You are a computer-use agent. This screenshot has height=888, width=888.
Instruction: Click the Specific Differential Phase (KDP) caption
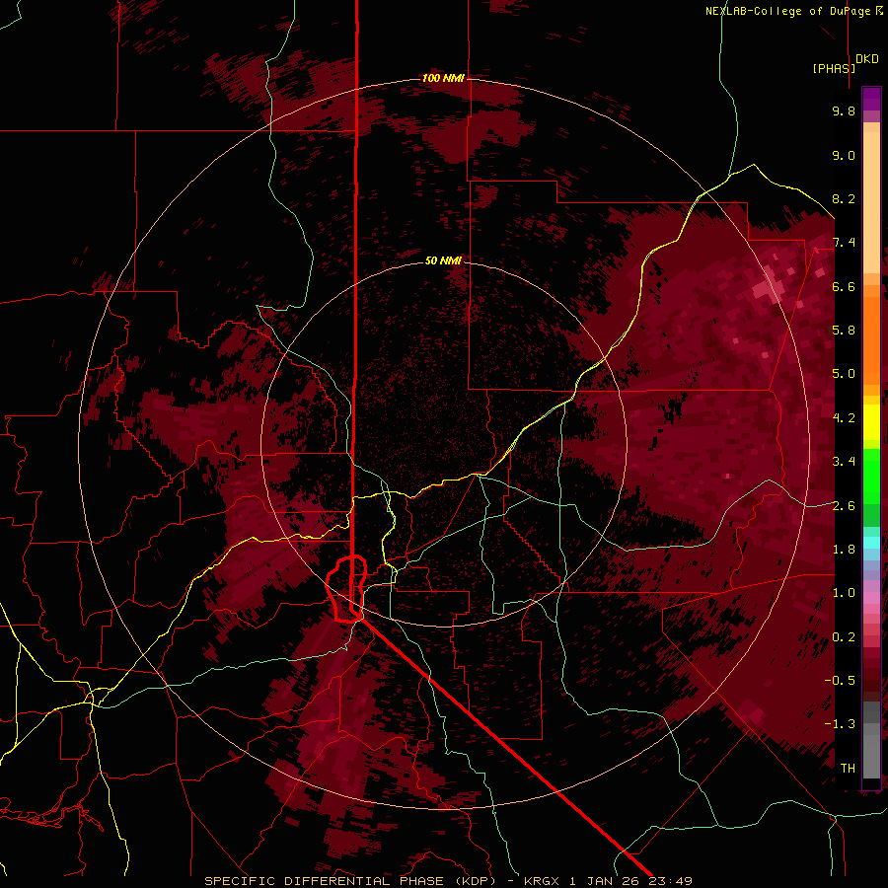coord(350,881)
